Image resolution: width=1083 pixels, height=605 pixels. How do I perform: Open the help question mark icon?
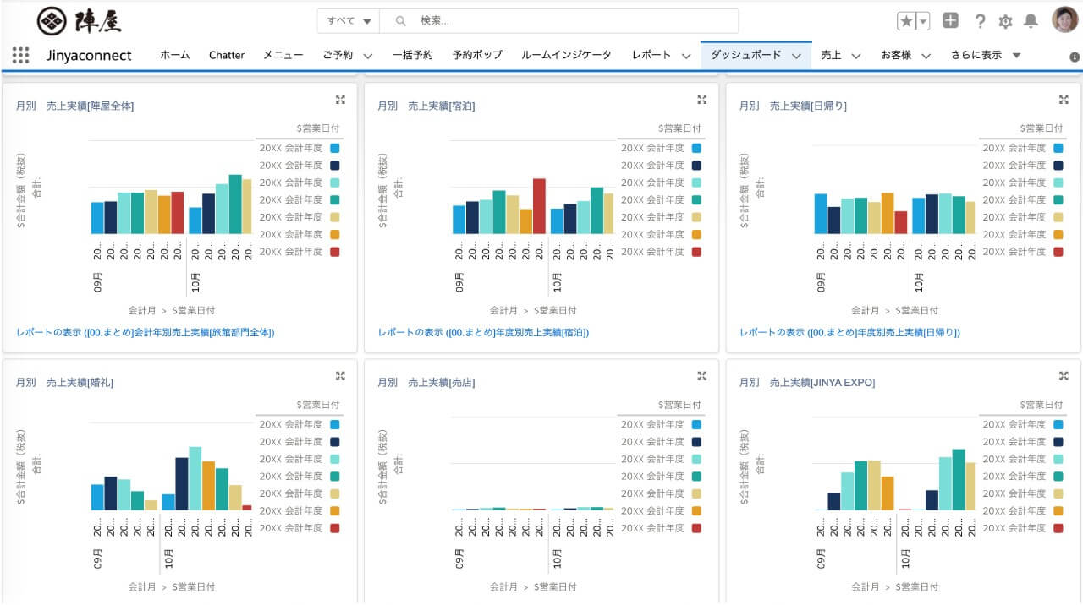point(980,21)
